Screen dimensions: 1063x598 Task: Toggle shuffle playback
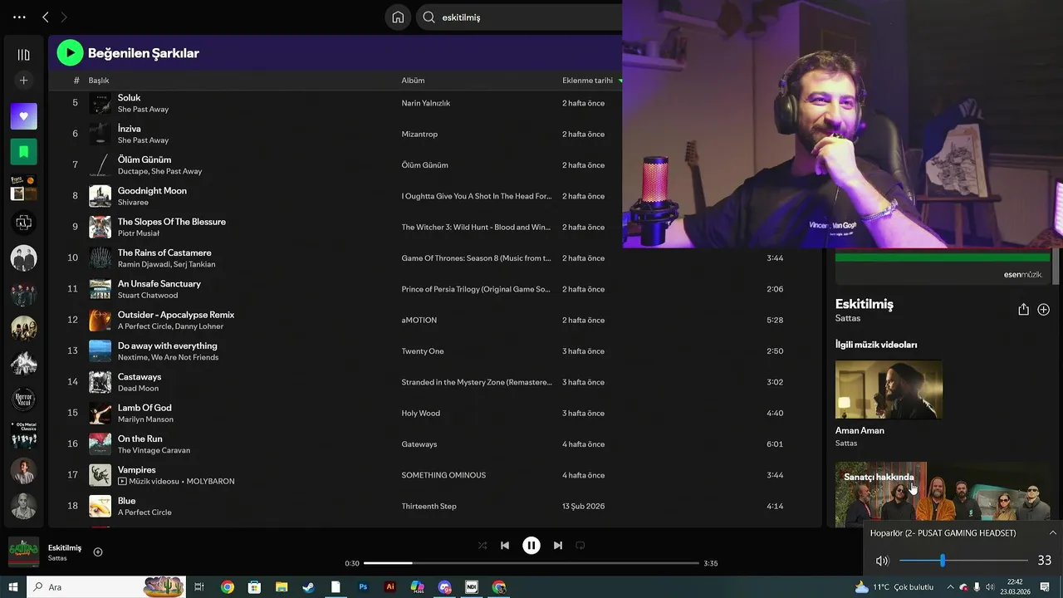[x=483, y=546]
